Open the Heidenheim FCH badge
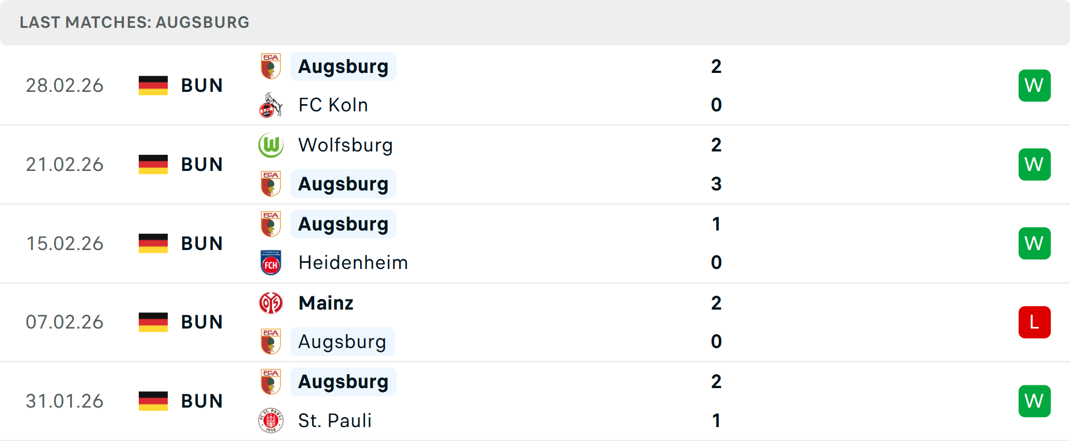This screenshot has width=1070, height=441. [x=271, y=262]
